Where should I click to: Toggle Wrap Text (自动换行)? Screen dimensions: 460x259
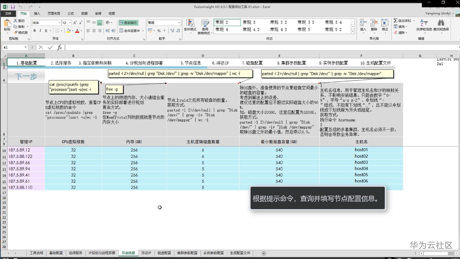[x=128, y=23]
